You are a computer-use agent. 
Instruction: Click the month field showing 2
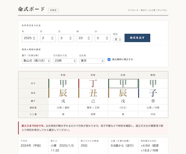click(x=48, y=38)
